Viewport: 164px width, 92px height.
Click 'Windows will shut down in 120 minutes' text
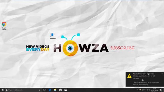pyautogui.click(x=144, y=77)
